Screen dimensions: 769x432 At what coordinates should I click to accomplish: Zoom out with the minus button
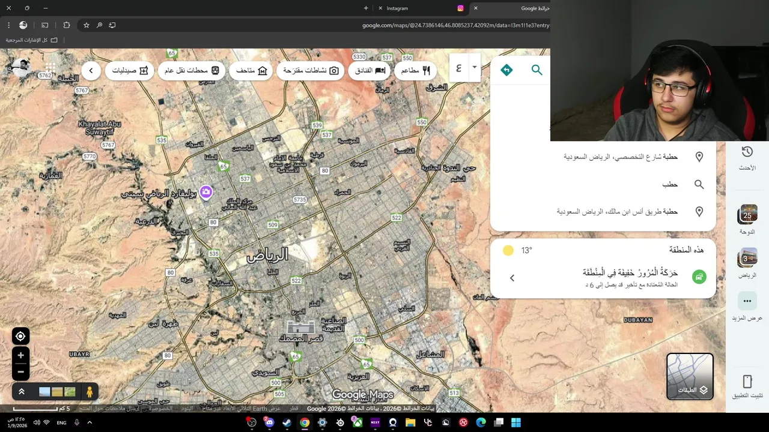[20, 372]
